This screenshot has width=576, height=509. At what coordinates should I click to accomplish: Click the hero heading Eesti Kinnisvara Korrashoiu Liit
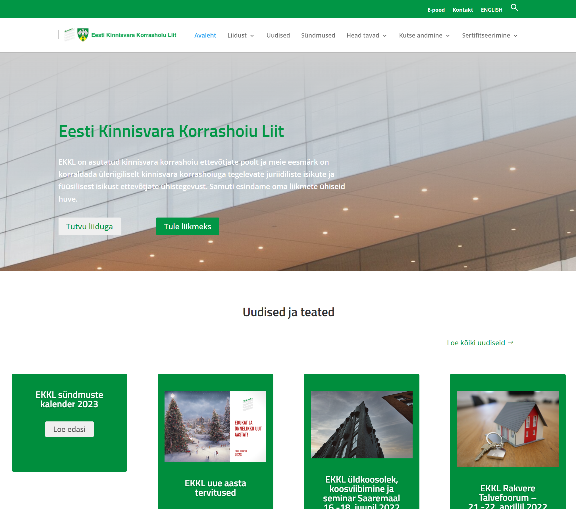[x=171, y=131]
